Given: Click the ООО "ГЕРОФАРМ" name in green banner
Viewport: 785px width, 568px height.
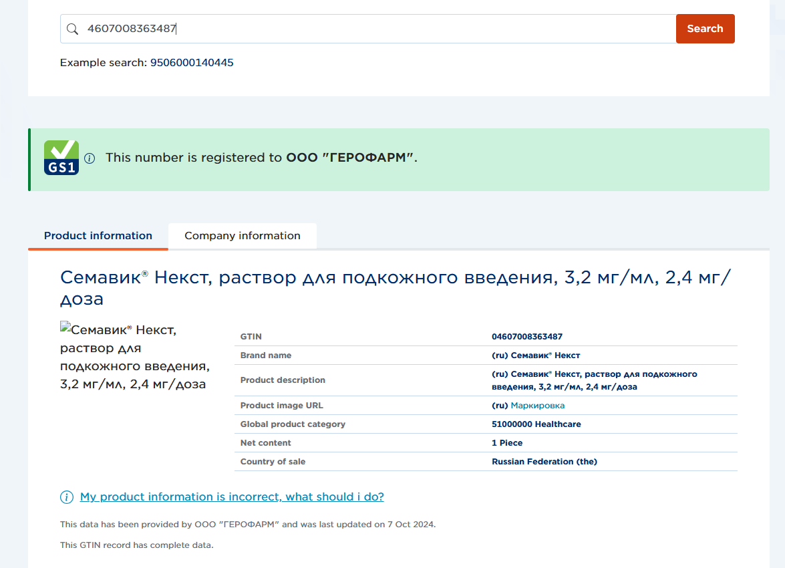Looking at the screenshot, I should coord(350,158).
